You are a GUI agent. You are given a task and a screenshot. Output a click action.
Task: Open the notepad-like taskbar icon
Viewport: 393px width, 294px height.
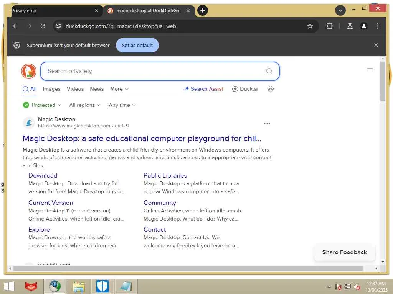click(126, 286)
